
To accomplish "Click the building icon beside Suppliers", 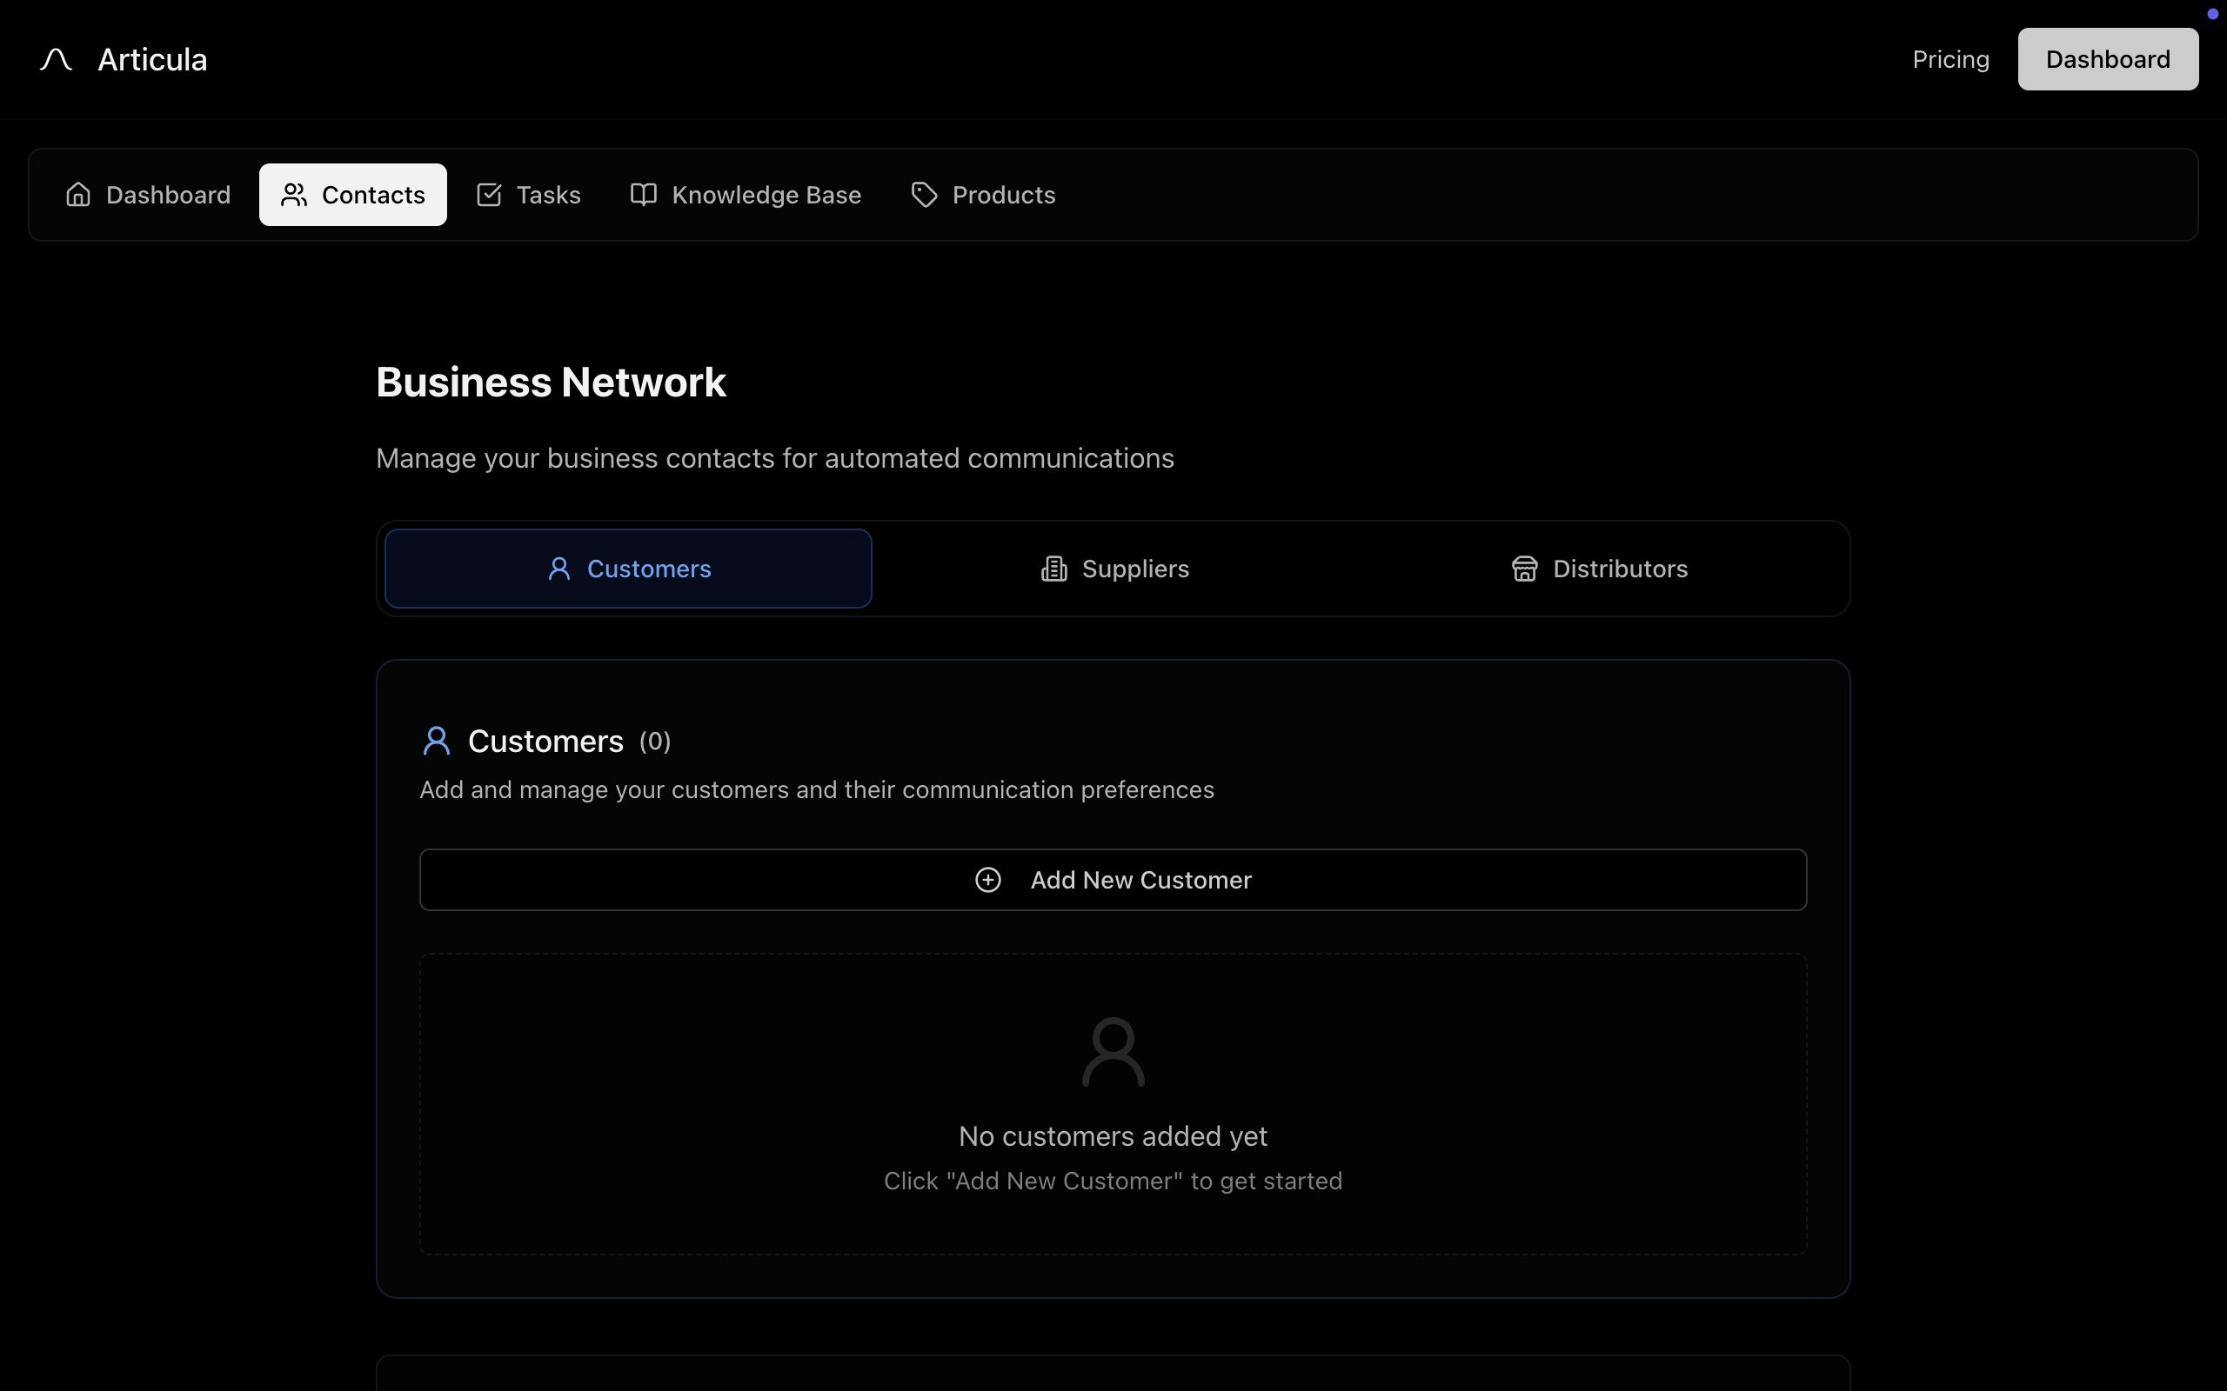I will point(1053,569).
